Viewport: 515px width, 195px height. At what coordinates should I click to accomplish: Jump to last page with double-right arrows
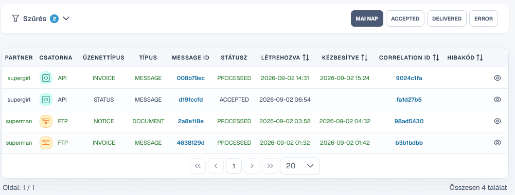click(270, 166)
